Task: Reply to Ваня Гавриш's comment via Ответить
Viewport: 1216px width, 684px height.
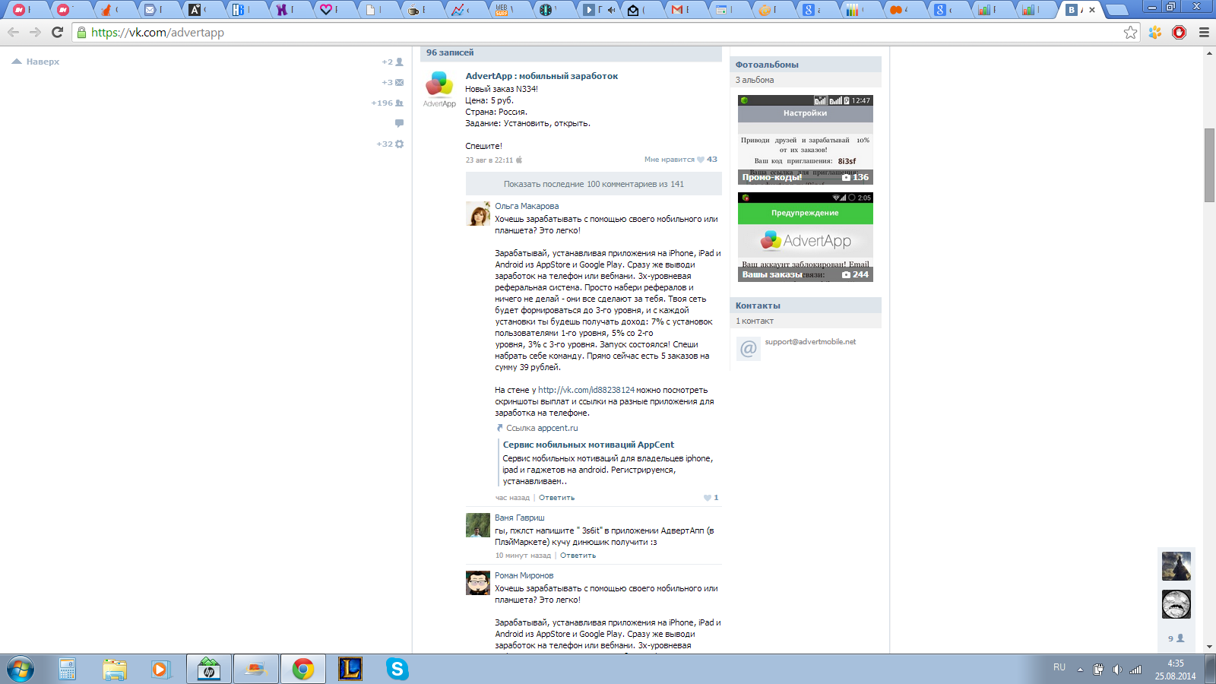Action: coord(578,556)
